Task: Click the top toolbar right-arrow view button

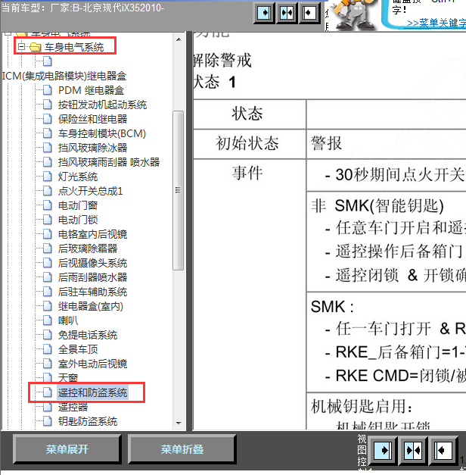Action: (x=264, y=13)
